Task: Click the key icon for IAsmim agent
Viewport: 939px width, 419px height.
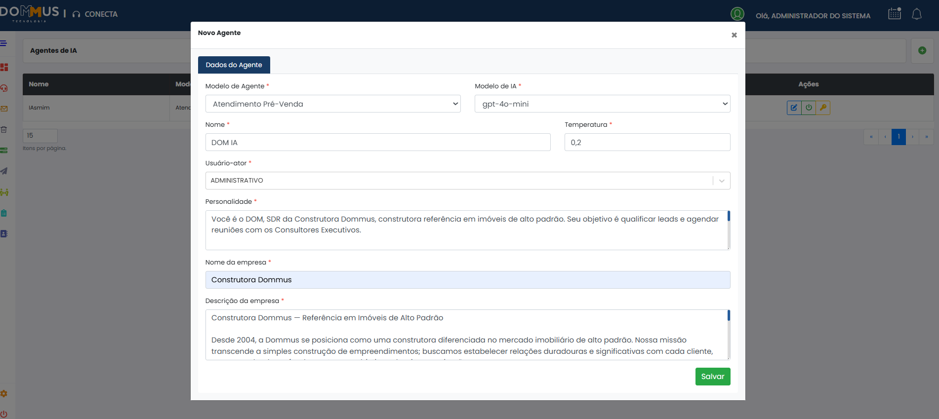Action: click(x=823, y=108)
